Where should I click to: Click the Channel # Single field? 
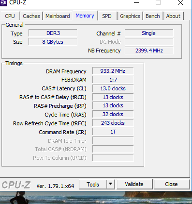click(149, 33)
